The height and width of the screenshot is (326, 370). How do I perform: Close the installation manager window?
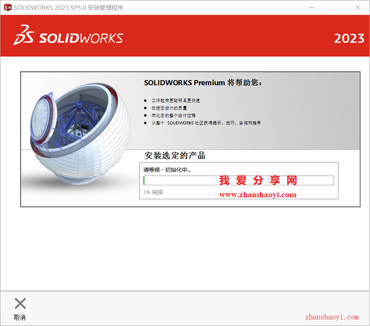(x=357, y=8)
